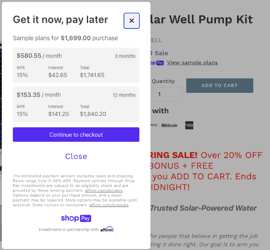This screenshot has height=250, width=270.
Task: Click the Bitcoin payment icon
Action: (169, 125)
